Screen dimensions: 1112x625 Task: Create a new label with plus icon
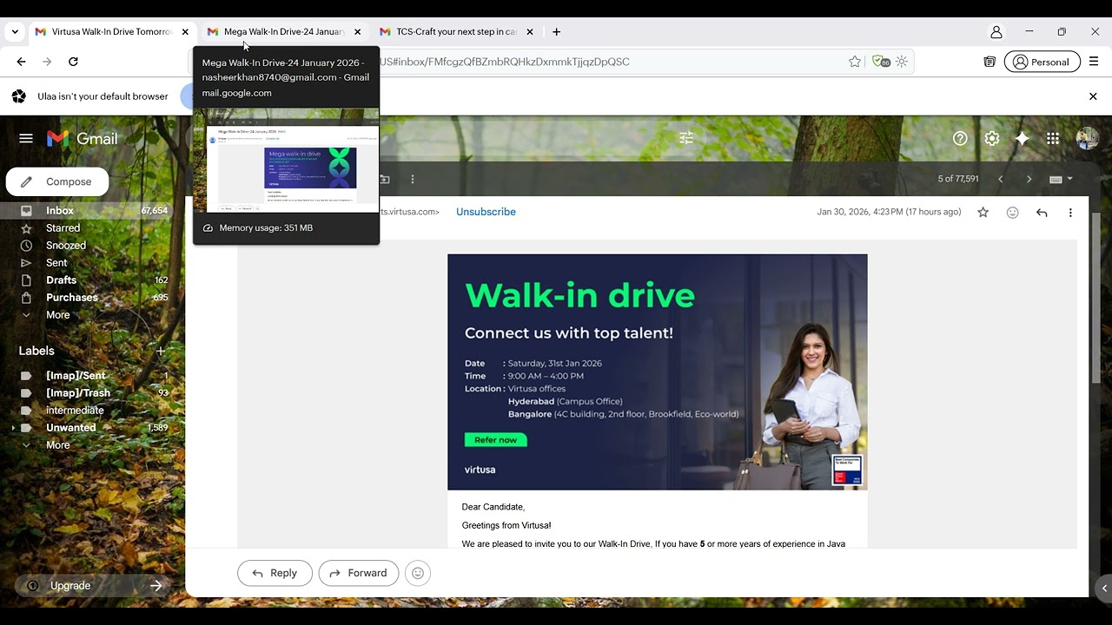[x=161, y=351]
